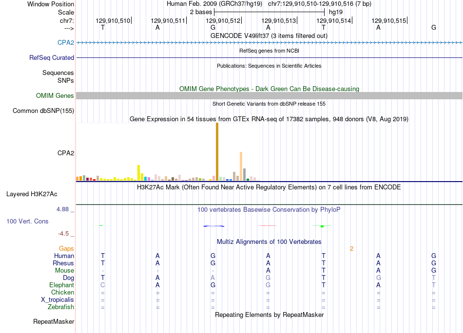Click position label 129,910,511 on ruler
Viewport: 463px width, 333px height.
[x=168, y=20]
